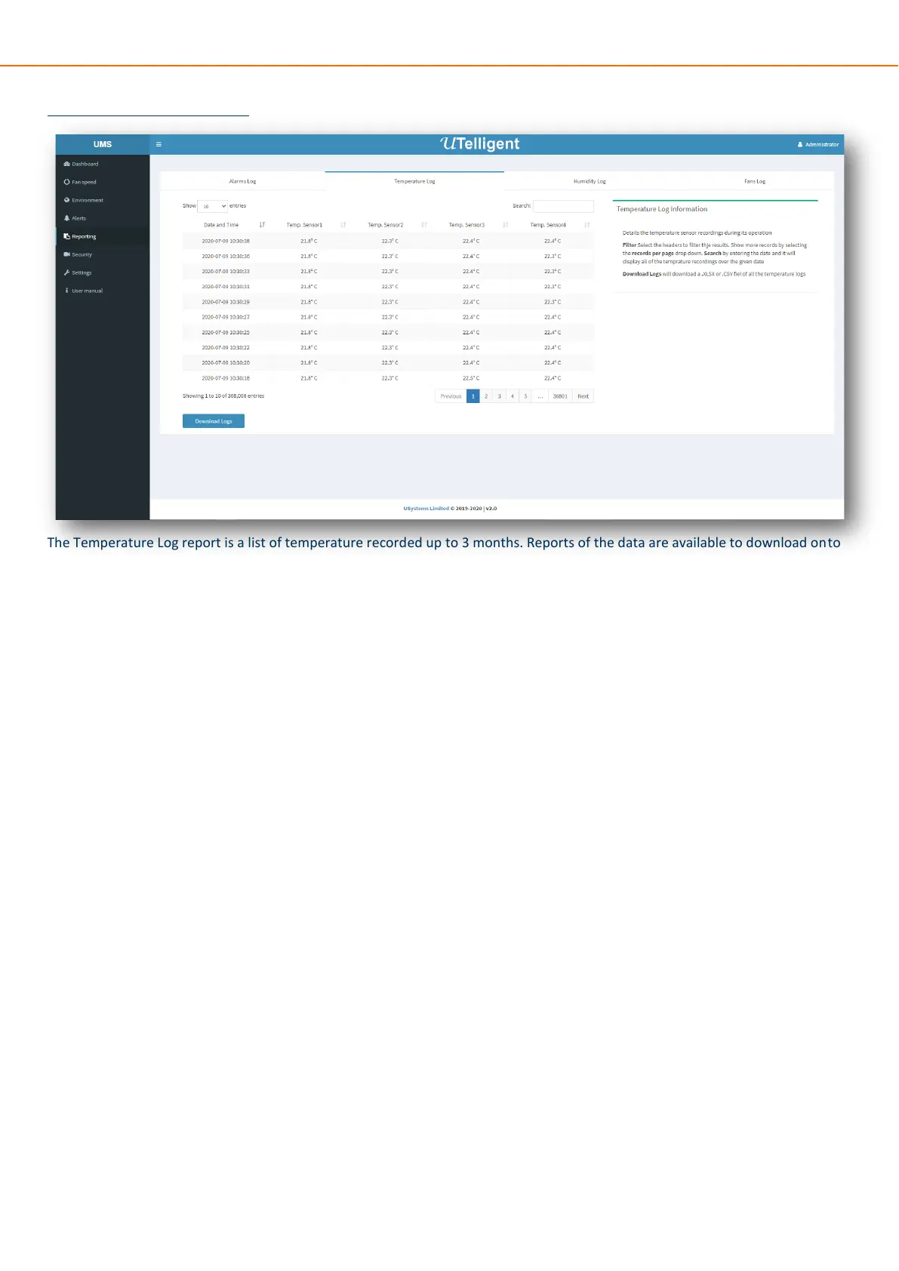Image resolution: width=899 pixels, height=1271 pixels.
Task: Select the row dated 2020-07-09 10:30:36
Action: [388, 256]
